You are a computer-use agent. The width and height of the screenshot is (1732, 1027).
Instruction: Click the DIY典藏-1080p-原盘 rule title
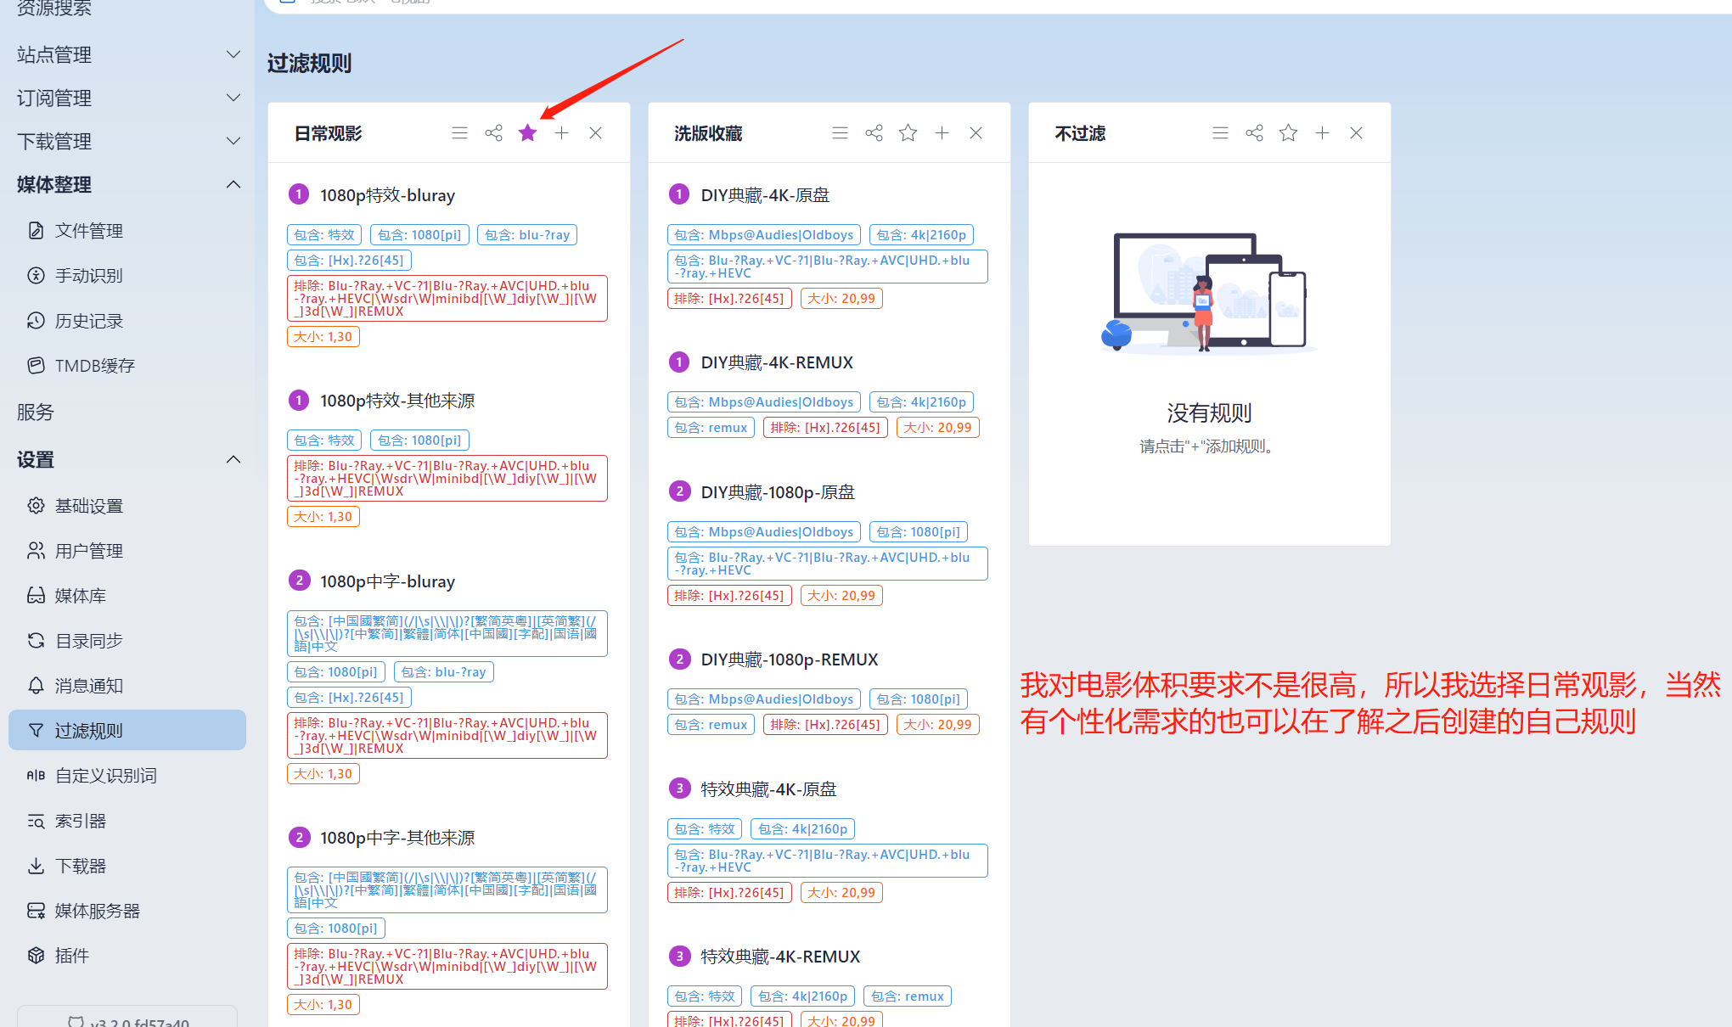click(778, 492)
